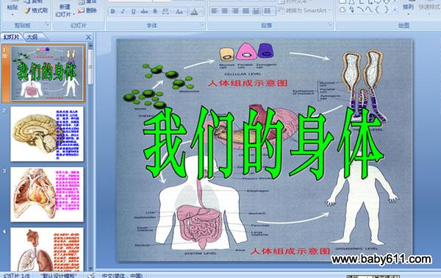Close the slides thumbnail pane
The width and height of the screenshot is (441, 278).
[x=88, y=37]
